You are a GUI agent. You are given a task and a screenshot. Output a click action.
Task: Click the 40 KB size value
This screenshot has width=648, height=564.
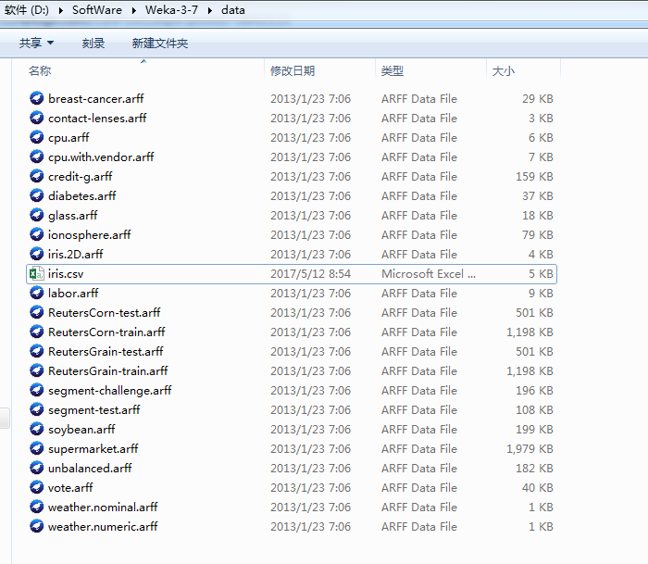tap(537, 487)
